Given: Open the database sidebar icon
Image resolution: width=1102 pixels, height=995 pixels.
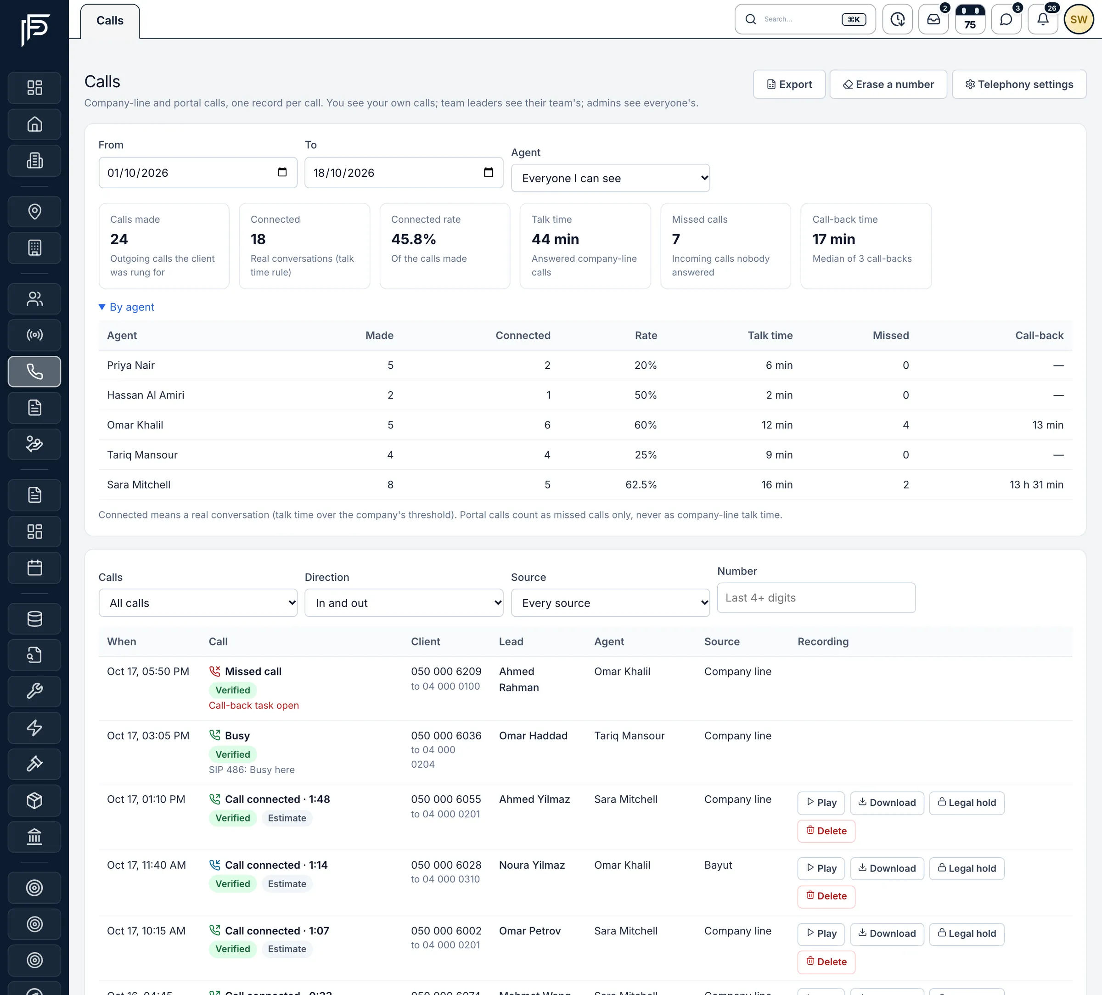Looking at the screenshot, I should tap(34, 619).
